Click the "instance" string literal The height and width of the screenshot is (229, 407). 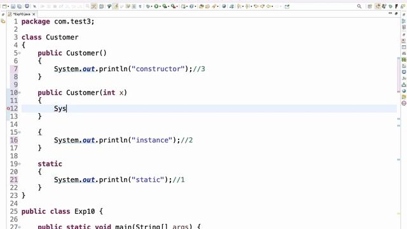(x=152, y=140)
